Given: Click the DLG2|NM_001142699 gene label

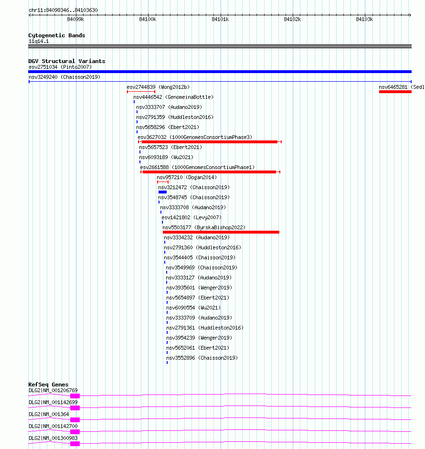Looking at the screenshot, I should point(53,402).
